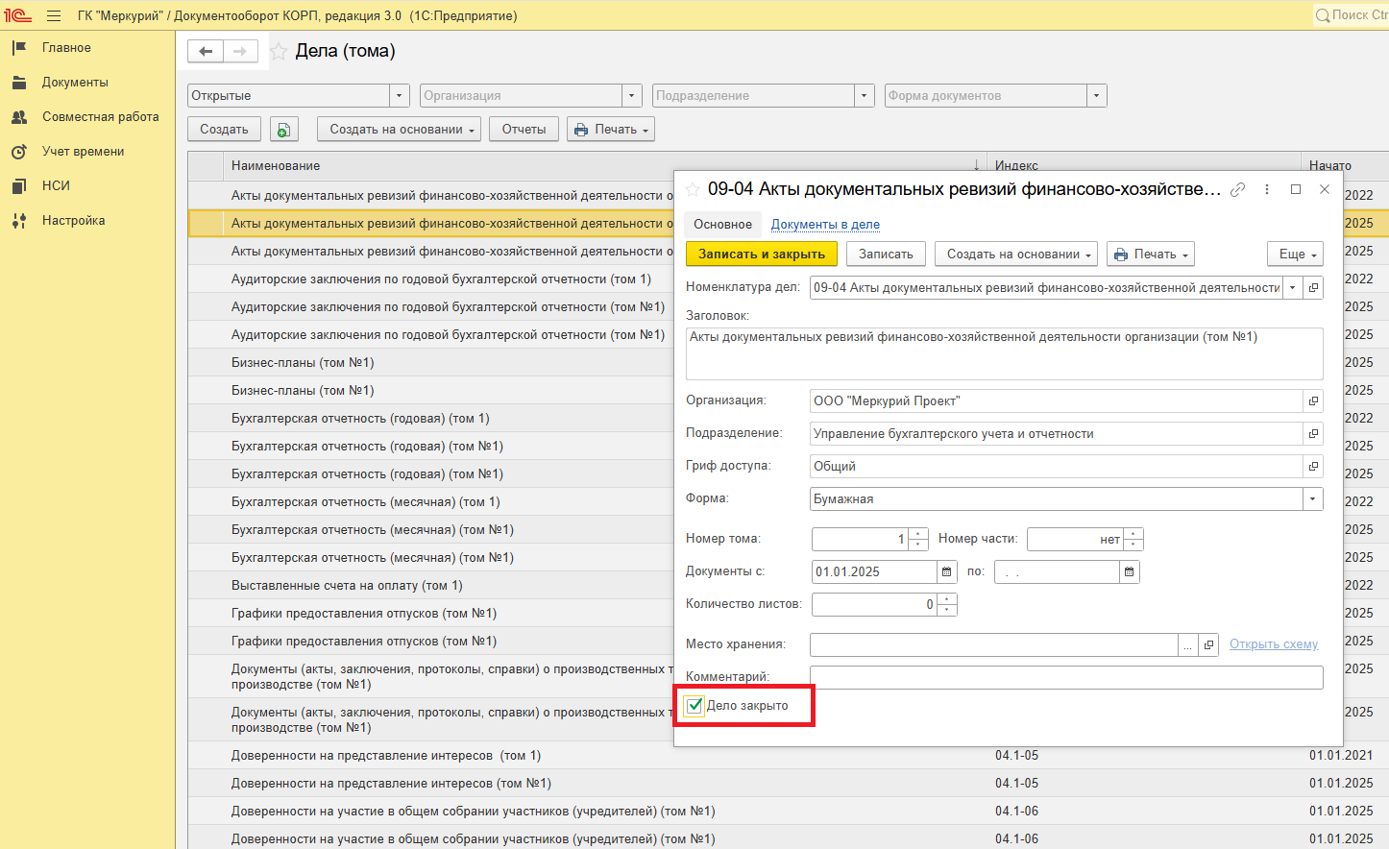The image size is (1389, 849).
Task: Switch to the Документы в деле tab
Action: pos(825,225)
